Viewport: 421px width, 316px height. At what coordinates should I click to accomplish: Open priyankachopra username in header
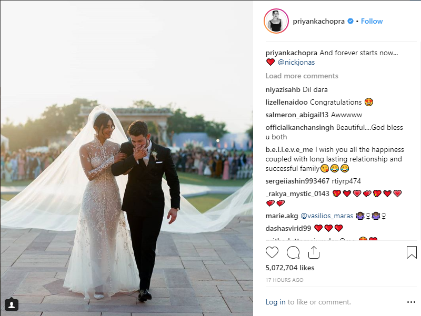pyautogui.click(x=318, y=21)
